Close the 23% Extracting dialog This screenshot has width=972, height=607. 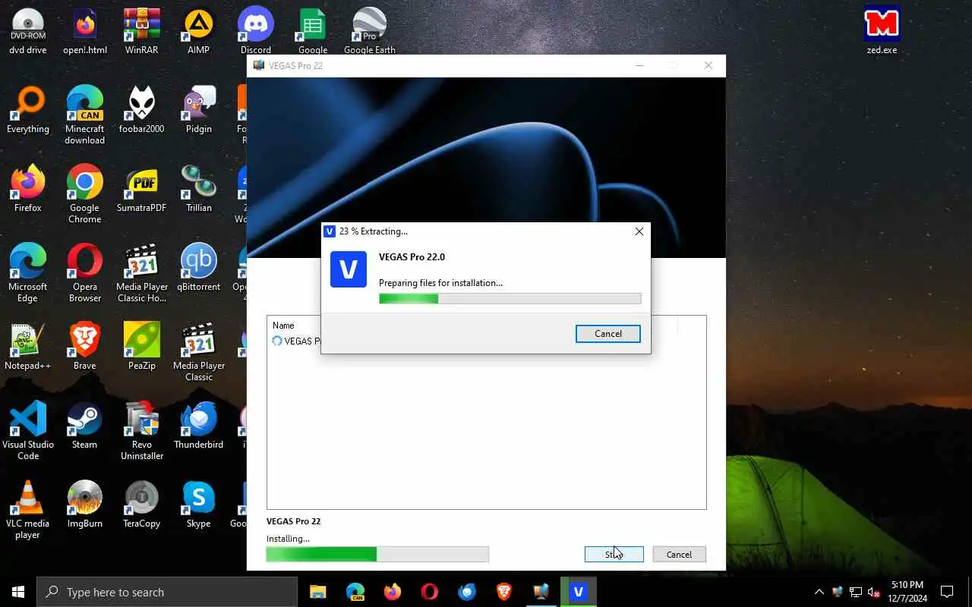point(639,231)
